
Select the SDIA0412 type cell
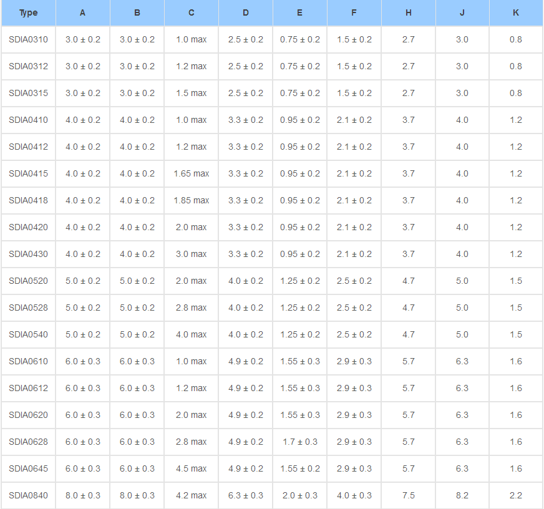(29, 147)
